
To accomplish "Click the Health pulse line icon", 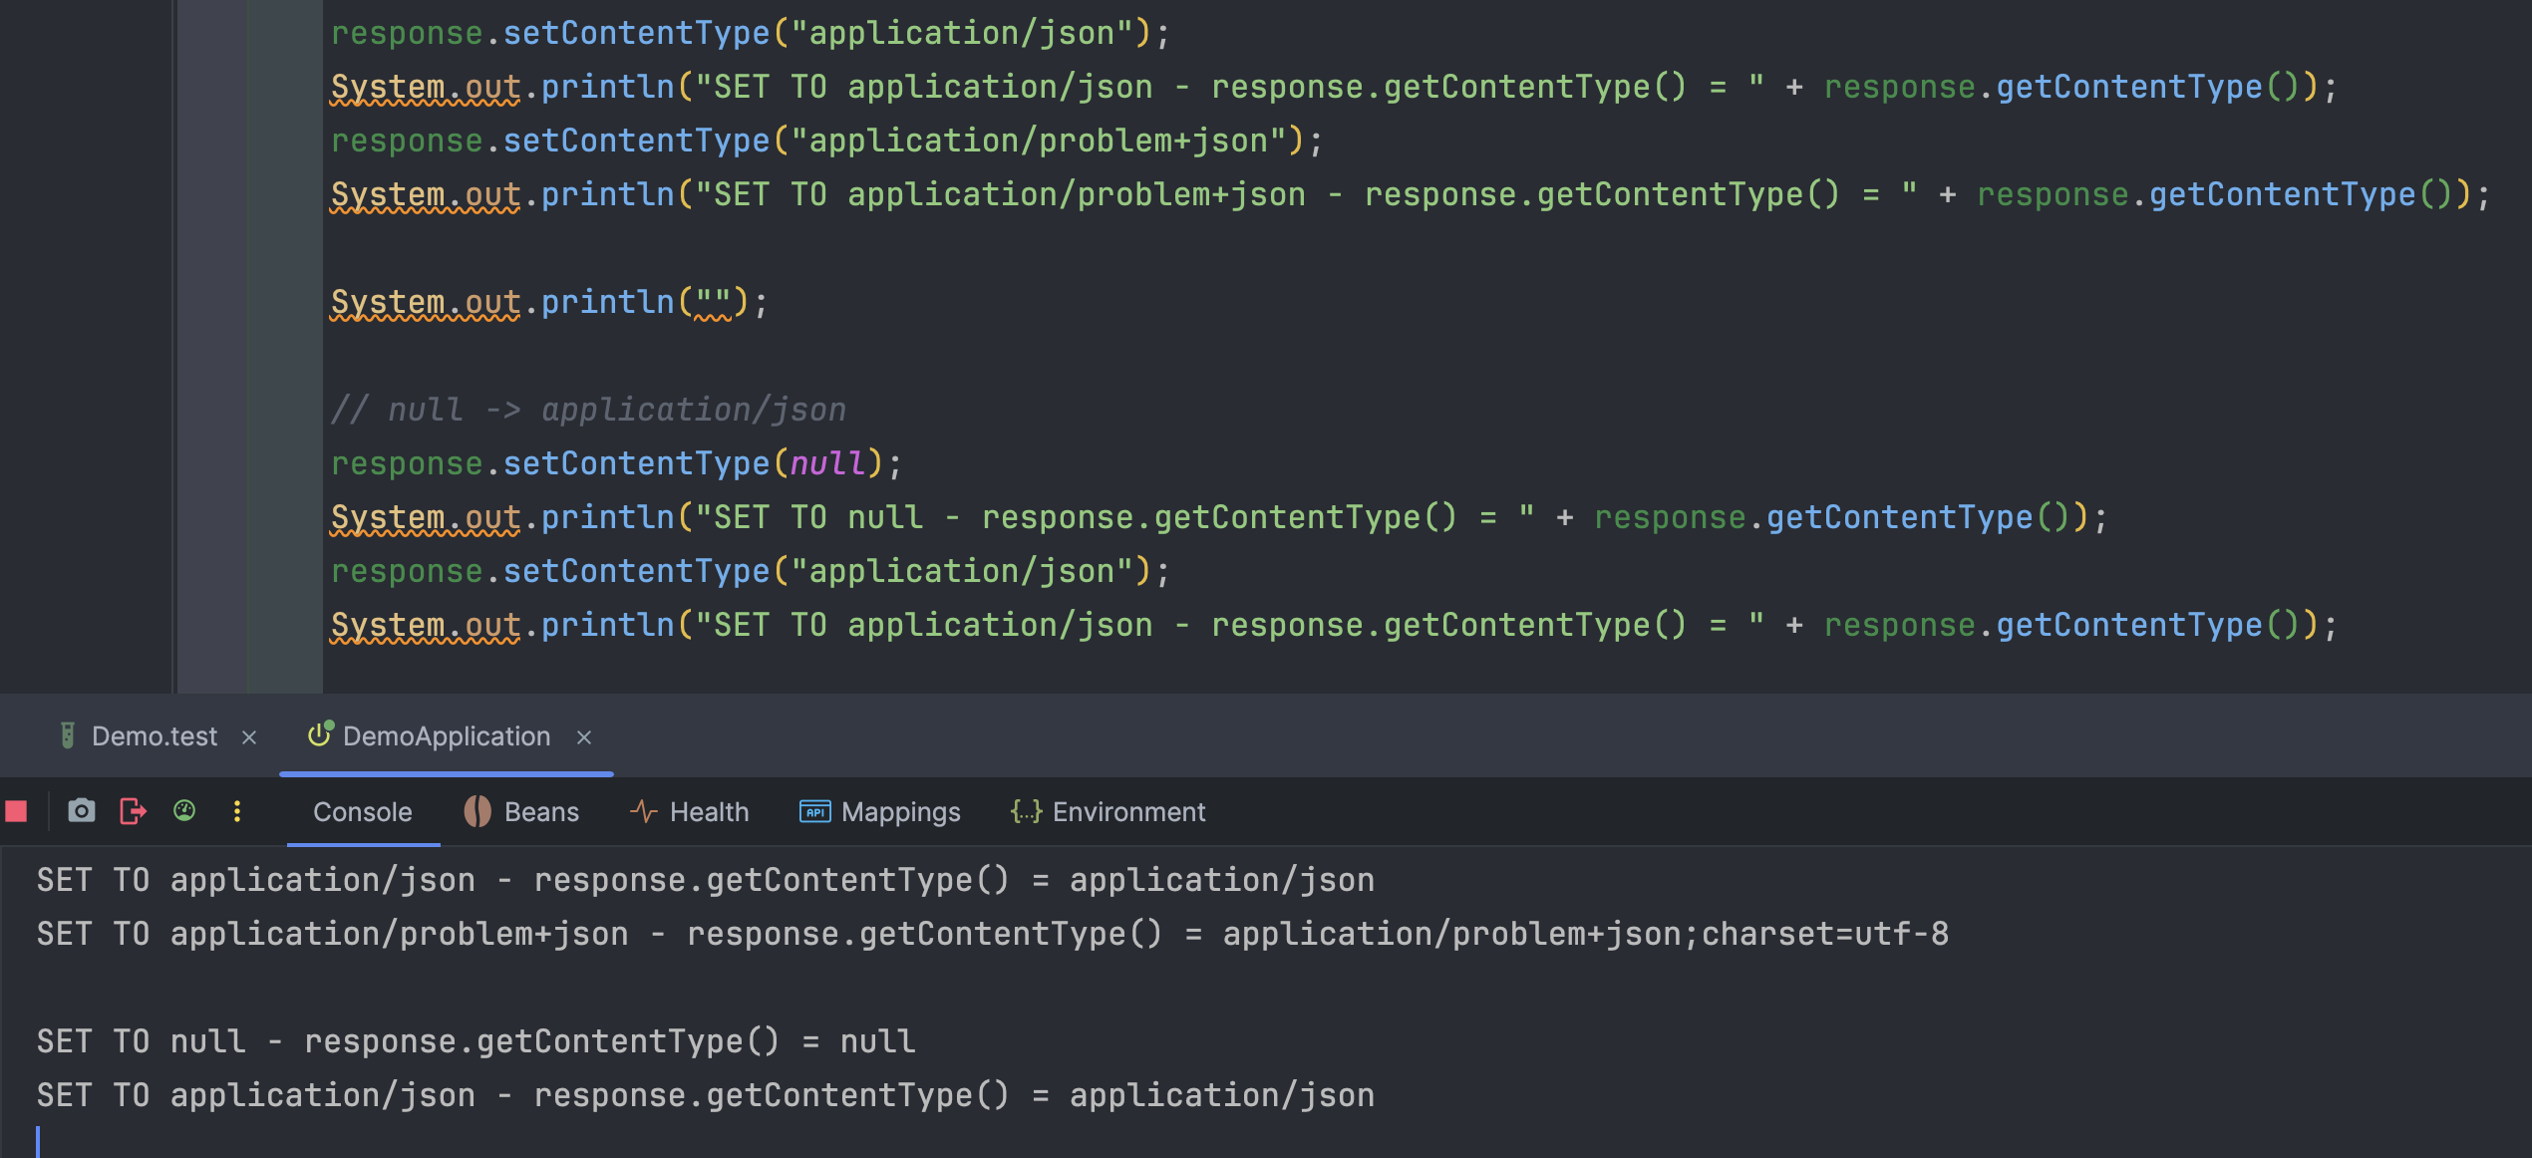I will click(x=643, y=811).
